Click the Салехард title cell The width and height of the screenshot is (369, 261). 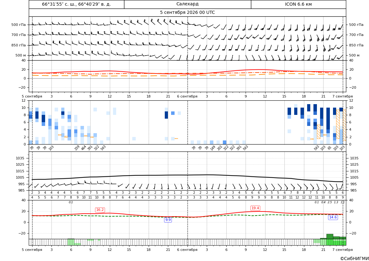pos(187,4)
